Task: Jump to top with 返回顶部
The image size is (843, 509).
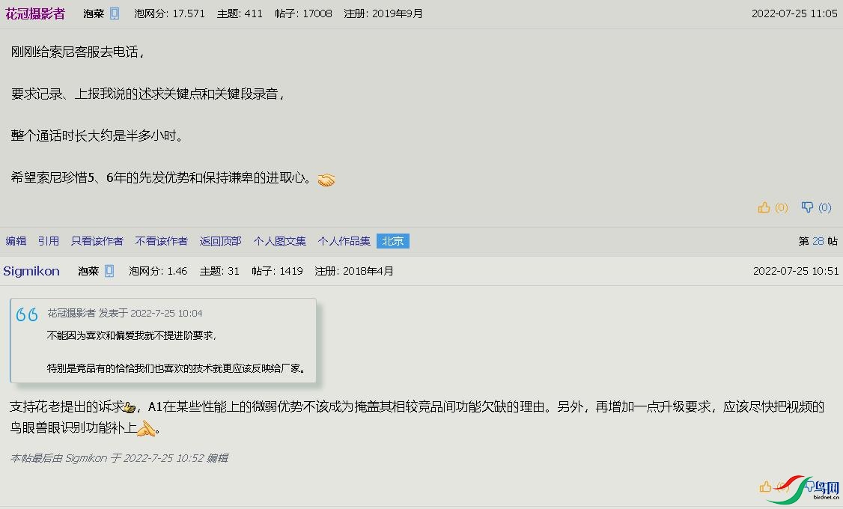Action: (220, 241)
